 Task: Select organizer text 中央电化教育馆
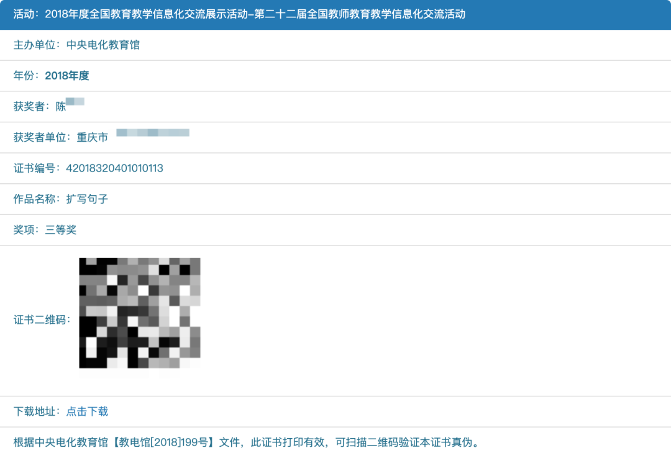pyautogui.click(x=103, y=45)
